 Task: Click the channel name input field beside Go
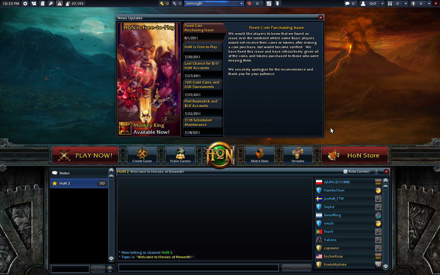(x=70, y=269)
